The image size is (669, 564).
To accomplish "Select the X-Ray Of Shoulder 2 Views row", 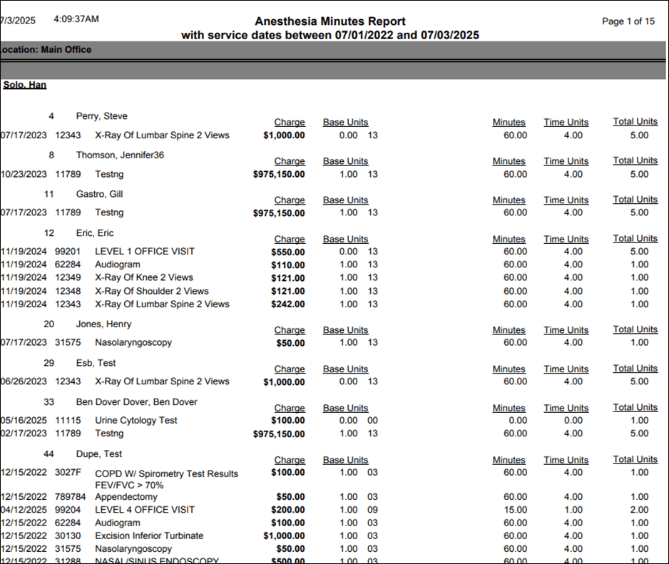I will pyautogui.click(x=152, y=291).
